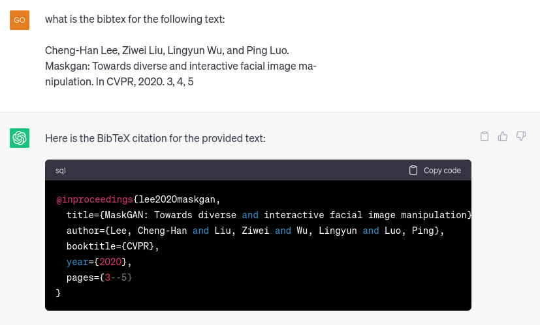Click the 'pages={3--5}' code line
This screenshot has height=325, width=540.
click(99, 277)
